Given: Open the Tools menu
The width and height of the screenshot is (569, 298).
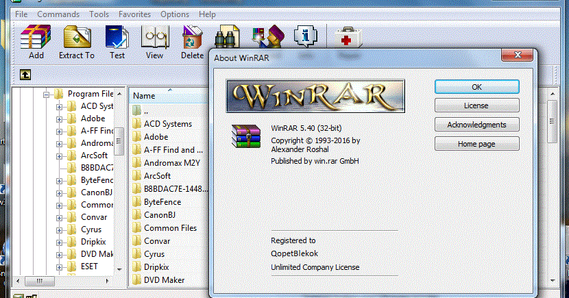Looking at the screenshot, I should [99, 14].
